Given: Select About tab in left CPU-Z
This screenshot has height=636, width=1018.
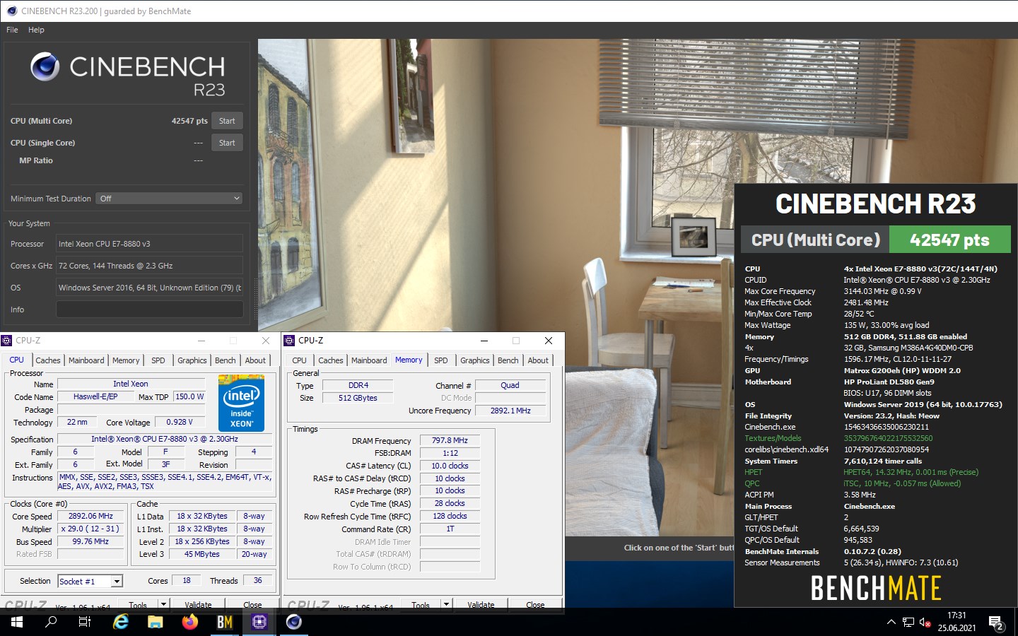Looking at the screenshot, I should coord(255,360).
